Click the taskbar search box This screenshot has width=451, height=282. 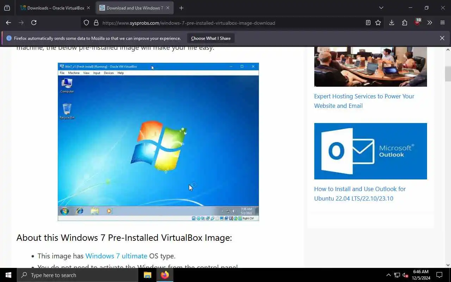coord(78,275)
